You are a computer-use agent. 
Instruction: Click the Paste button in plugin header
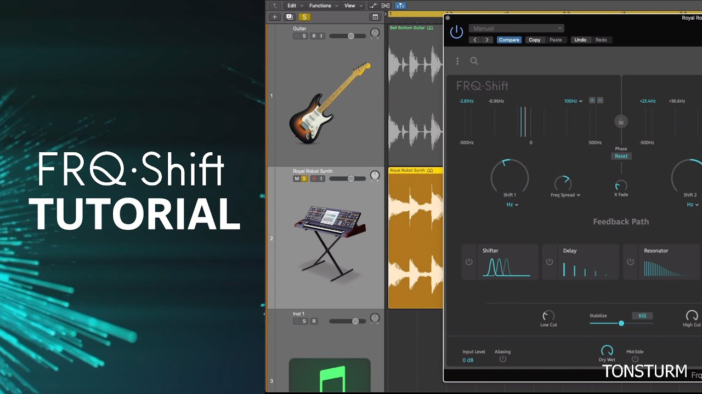556,40
